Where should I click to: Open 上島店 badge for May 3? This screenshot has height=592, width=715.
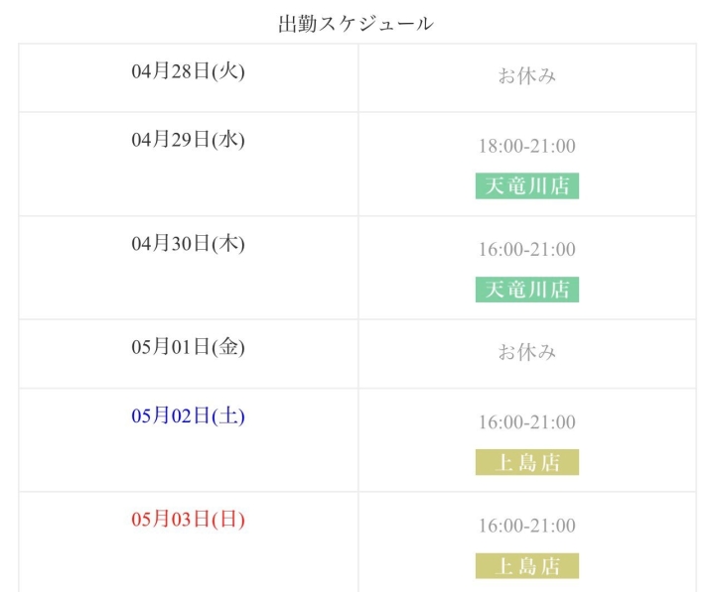pyautogui.click(x=526, y=565)
